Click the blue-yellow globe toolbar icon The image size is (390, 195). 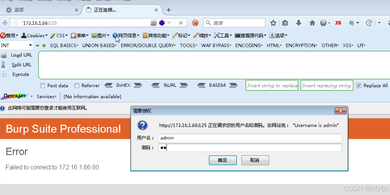coord(352,23)
